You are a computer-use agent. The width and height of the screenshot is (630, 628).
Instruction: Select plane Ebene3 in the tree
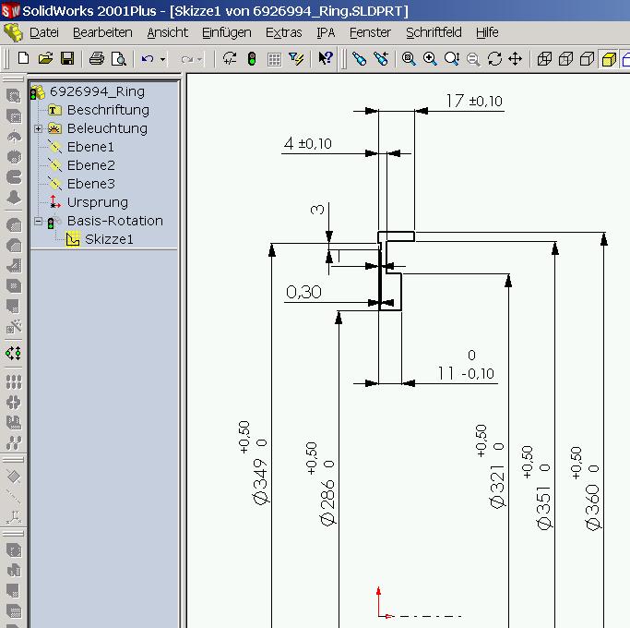tap(90, 184)
